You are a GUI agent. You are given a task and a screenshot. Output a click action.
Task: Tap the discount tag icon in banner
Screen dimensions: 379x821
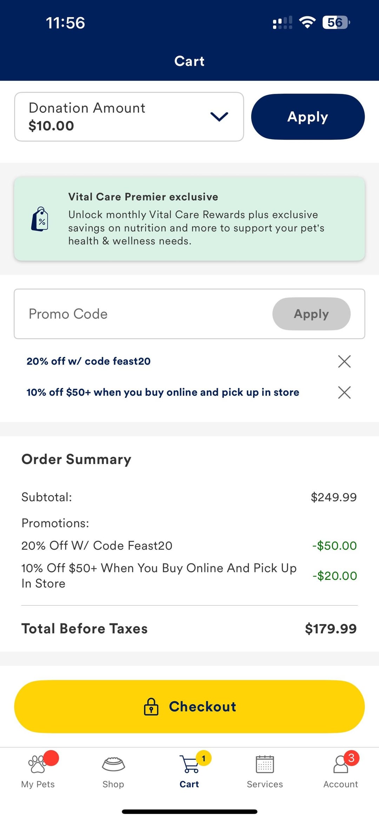40,219
